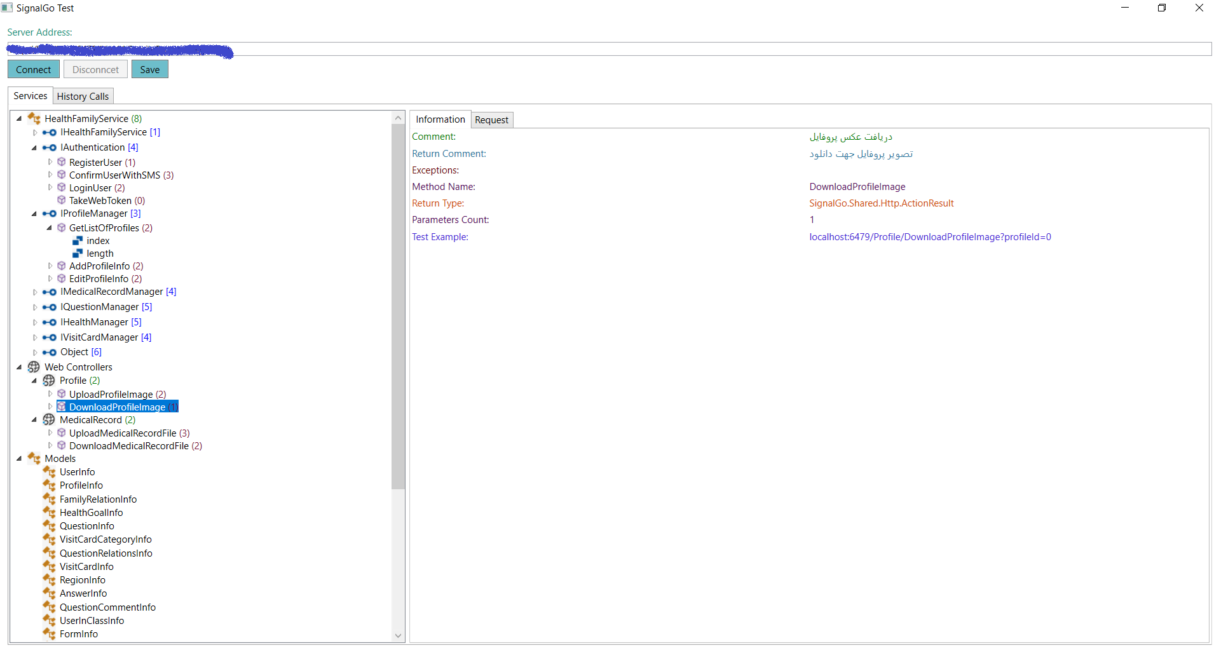1214x650 pixels.
Task: Expand the LoginUser method node
Action: [x=50, y=187]
